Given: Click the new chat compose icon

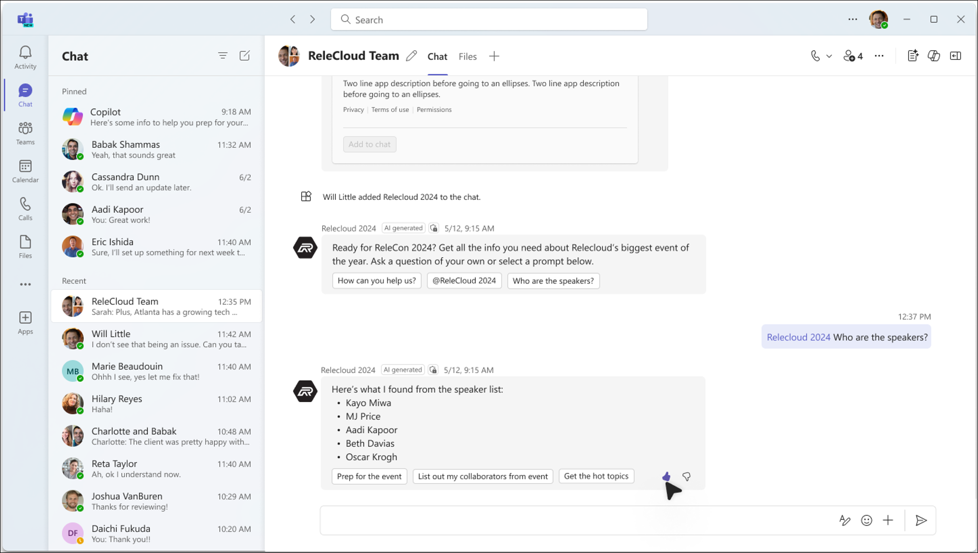Looking at the screenshot, I should coord(245,56).
